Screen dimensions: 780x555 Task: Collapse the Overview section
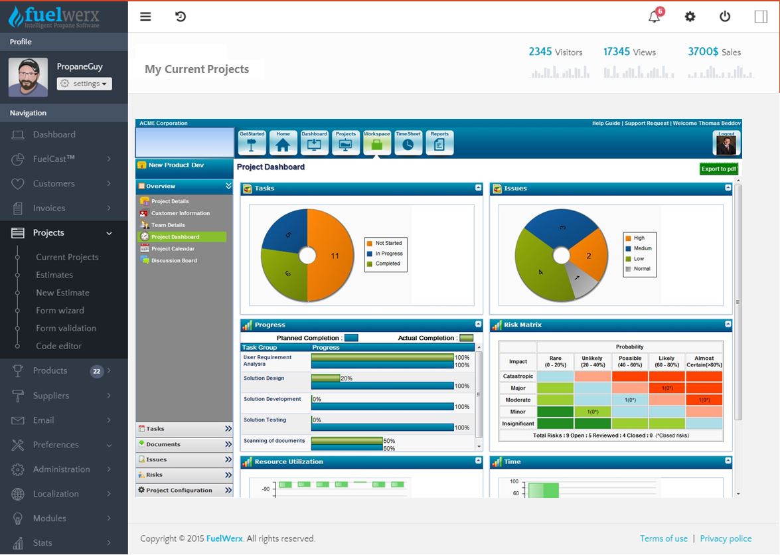tap(228, 187)
